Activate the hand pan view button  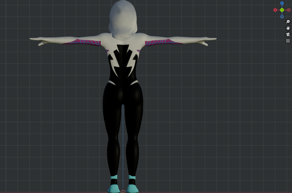tap(288, 28)
